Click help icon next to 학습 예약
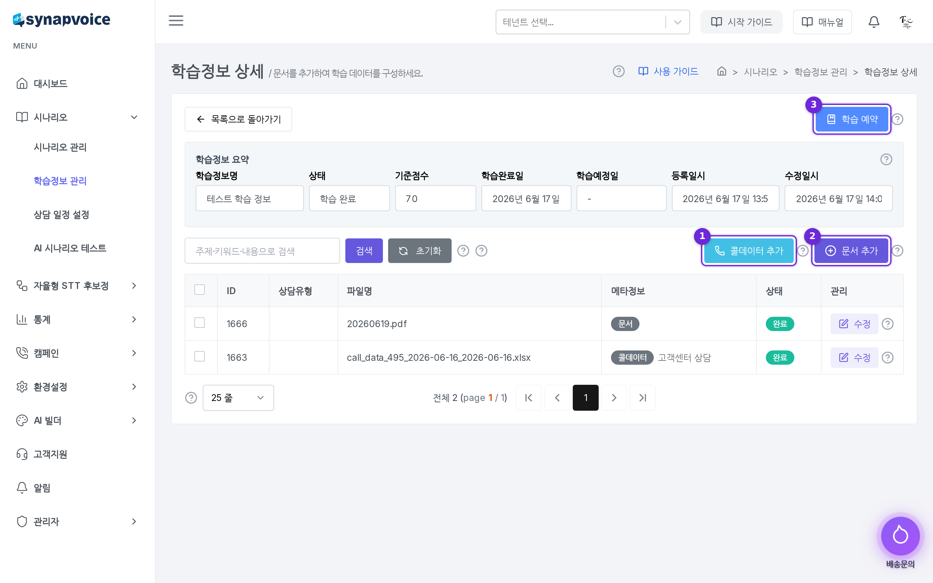The image size is (933, 583). tap(898, 119)
